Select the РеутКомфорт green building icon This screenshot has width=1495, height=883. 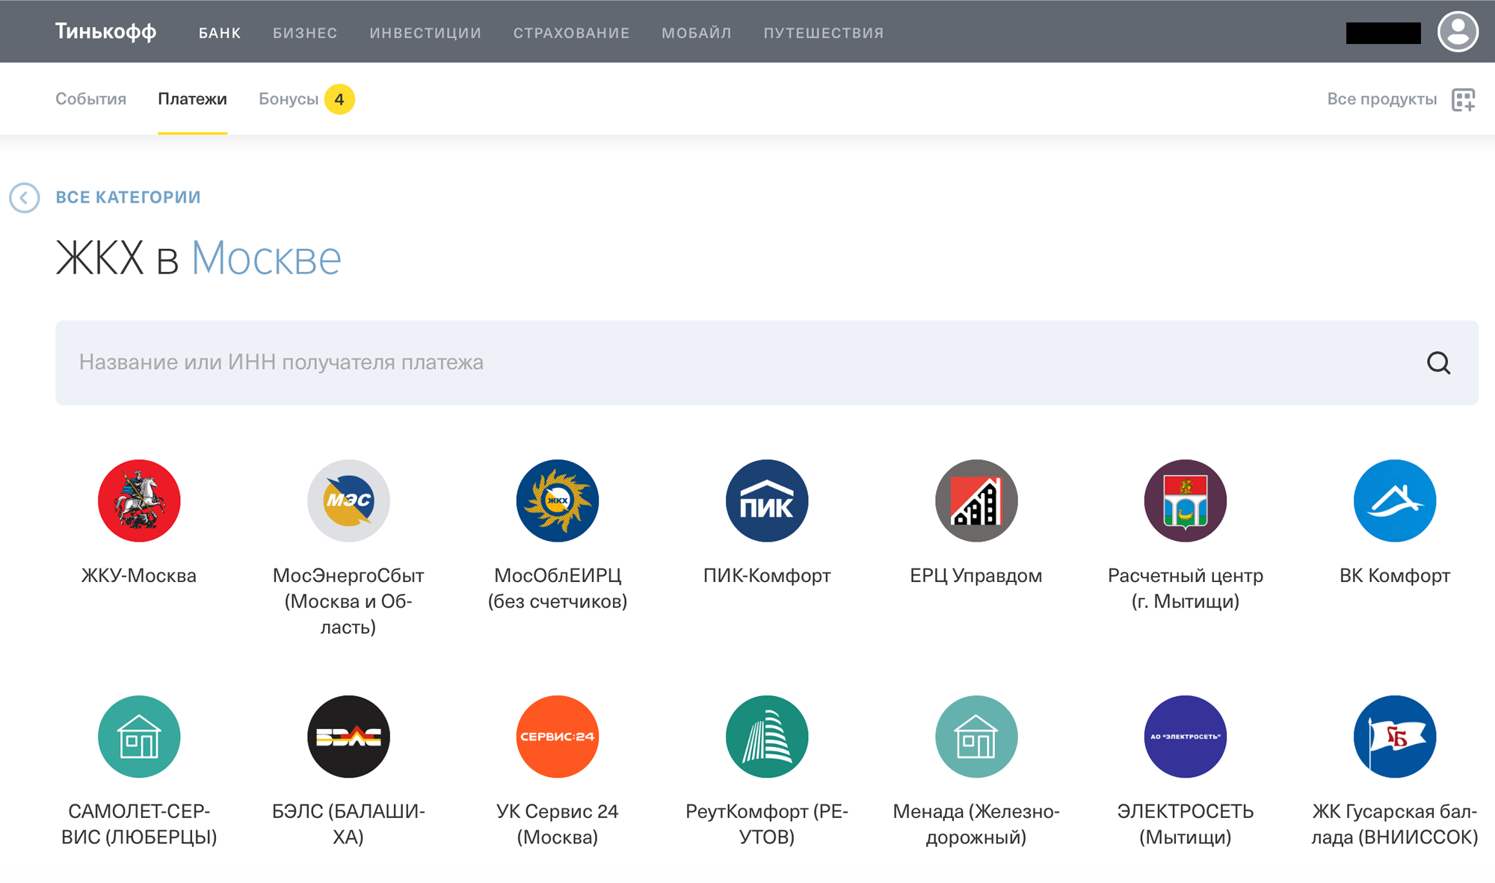[x=767, y=737]
